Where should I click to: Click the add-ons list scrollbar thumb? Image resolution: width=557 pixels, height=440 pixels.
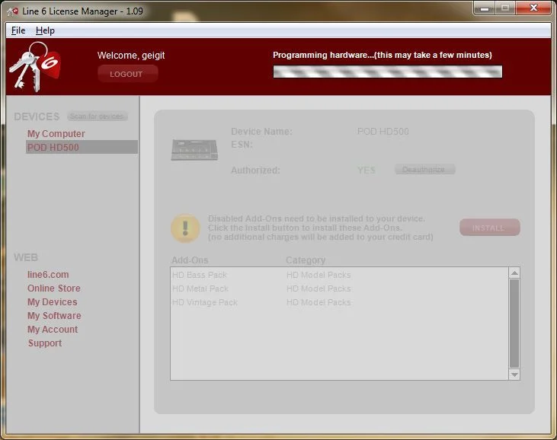514,324
